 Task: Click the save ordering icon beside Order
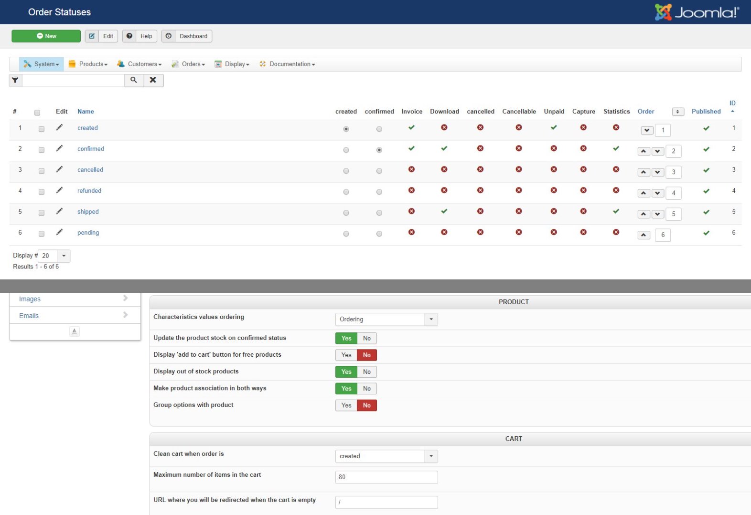[677, 112]
